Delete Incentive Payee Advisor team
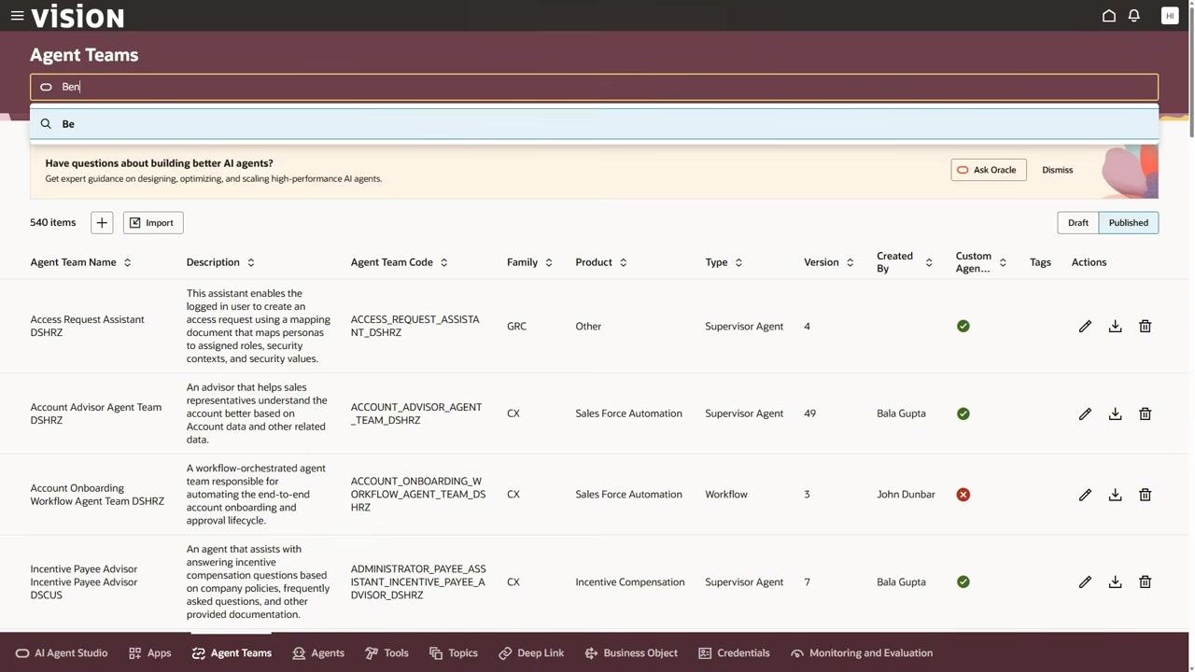The image size is (1195, 672). click(x=1145, y=582)
